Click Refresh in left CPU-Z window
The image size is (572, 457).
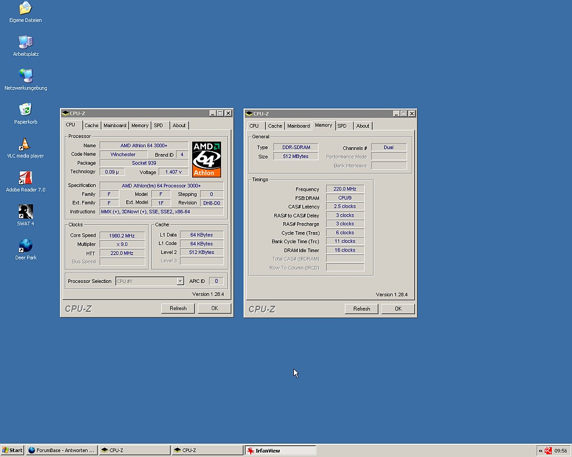178,309
